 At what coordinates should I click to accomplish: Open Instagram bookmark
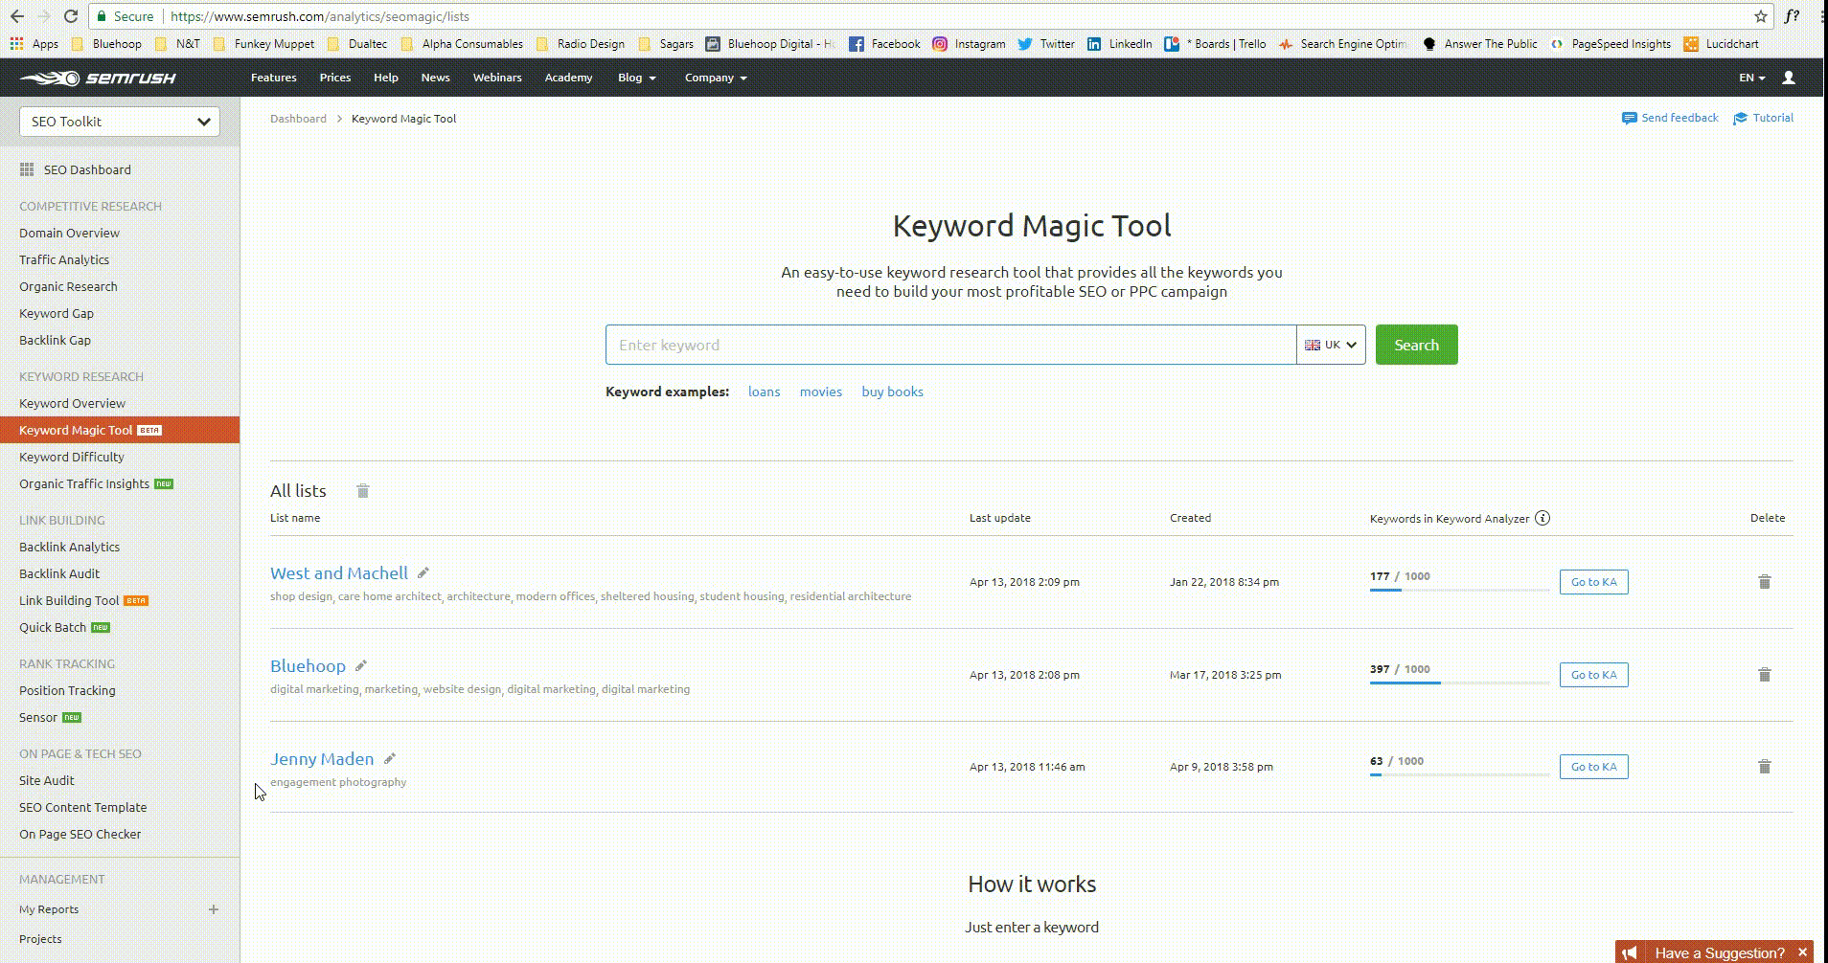(969, 44)
